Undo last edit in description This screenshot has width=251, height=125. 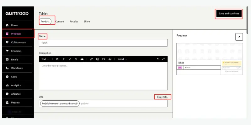[x=158, y=59]
